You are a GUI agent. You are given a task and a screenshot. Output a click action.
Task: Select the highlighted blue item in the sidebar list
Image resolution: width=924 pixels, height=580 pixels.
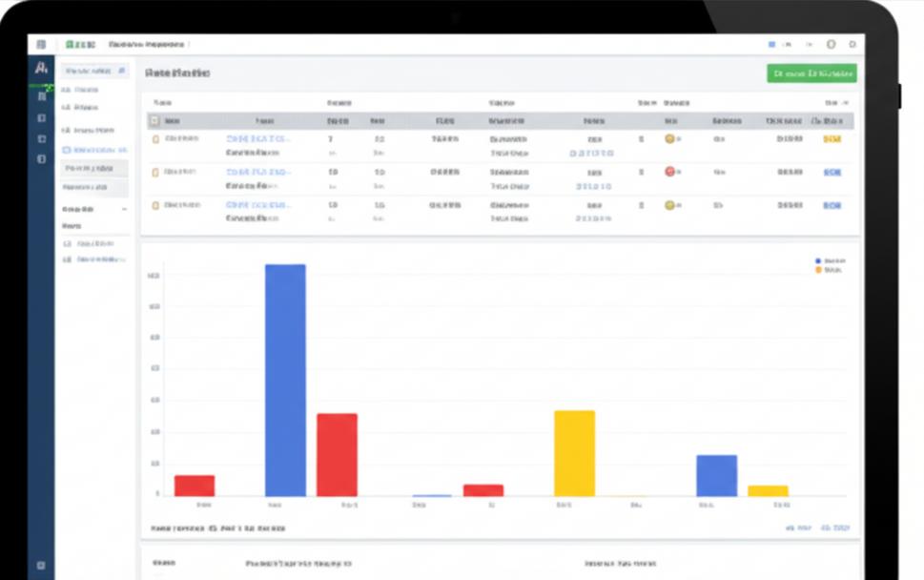point(94,150)
